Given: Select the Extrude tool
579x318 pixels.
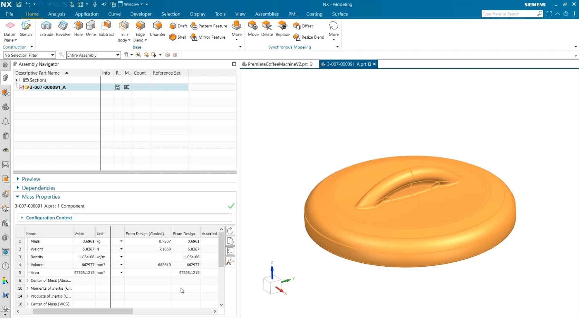Looking at the screenshot, I should tap(46, 28).
